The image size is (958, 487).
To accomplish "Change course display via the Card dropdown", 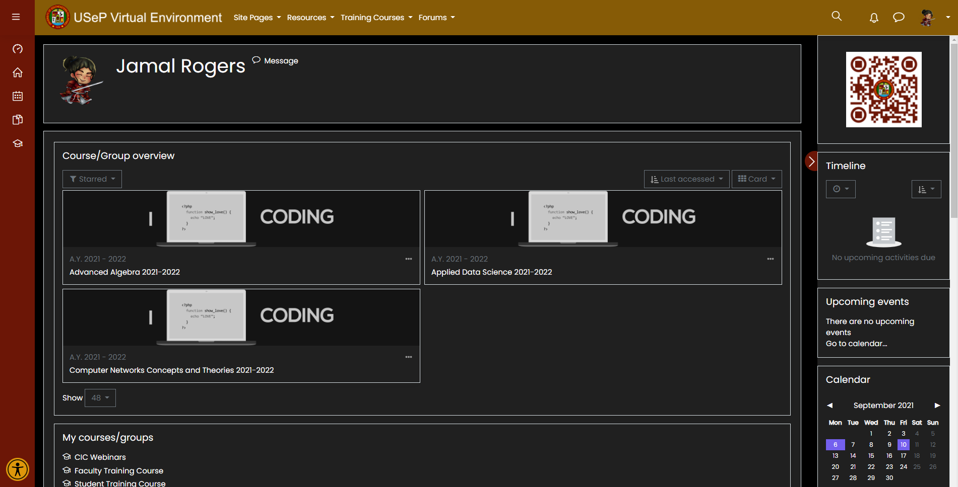I will [x=756, y=179].
